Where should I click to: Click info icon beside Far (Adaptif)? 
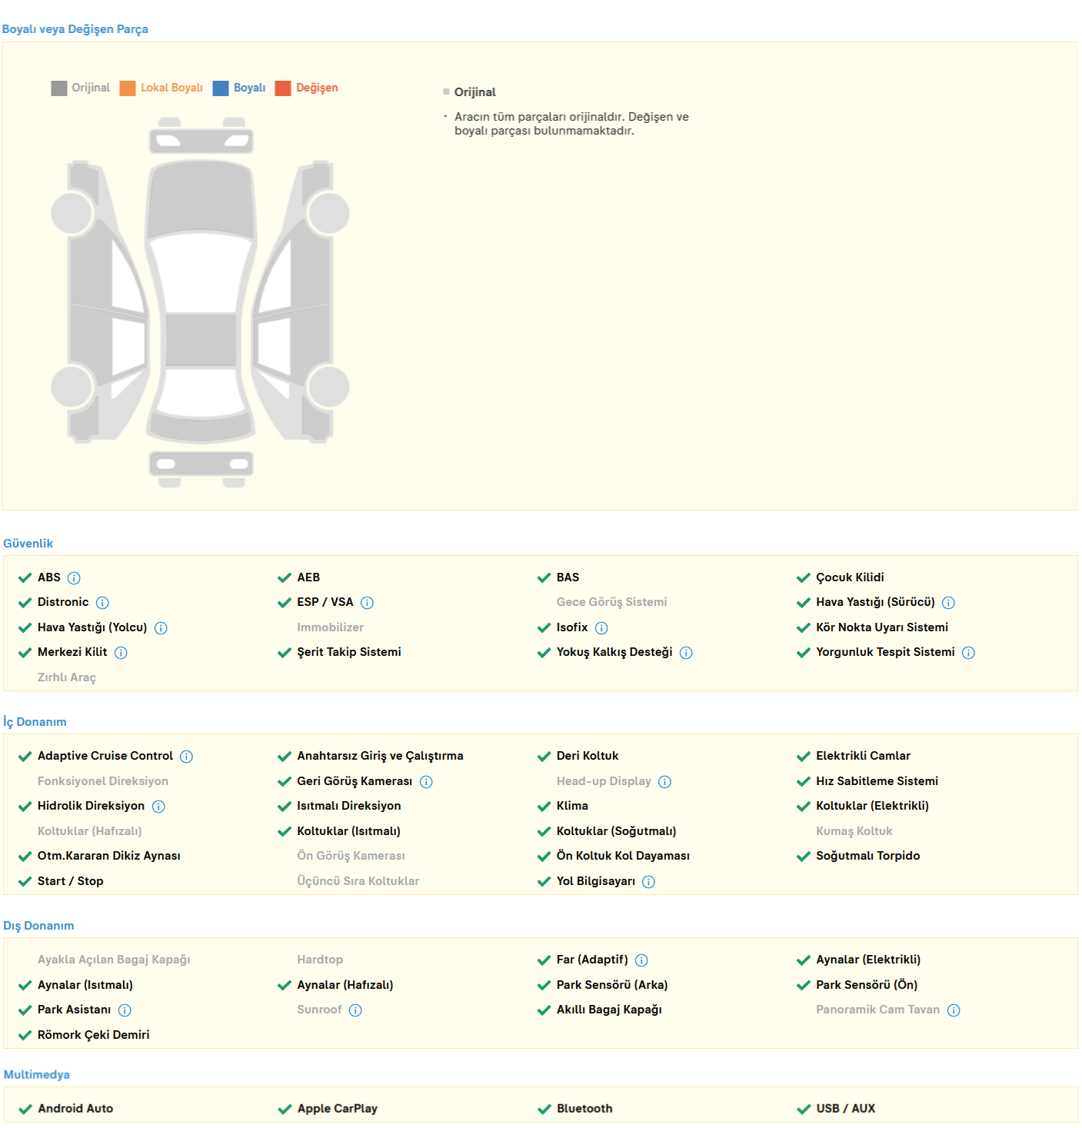[x=641, y=960]
